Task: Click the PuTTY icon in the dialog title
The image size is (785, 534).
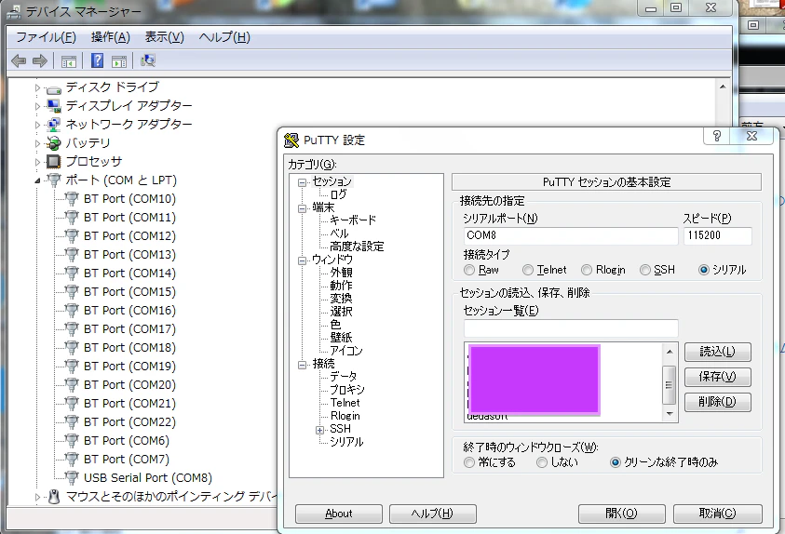Action: point(291,140)
